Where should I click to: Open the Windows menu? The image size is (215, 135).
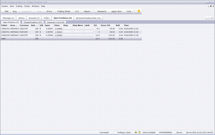[x=35, y=6]
